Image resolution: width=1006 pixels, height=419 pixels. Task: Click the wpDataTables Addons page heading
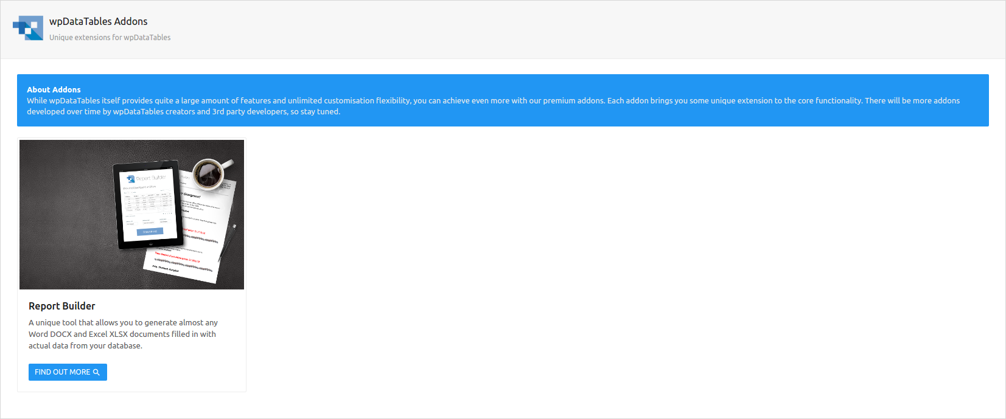point(99,21)
